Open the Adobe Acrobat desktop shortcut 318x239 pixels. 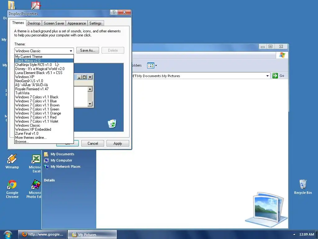coord(36,5)
